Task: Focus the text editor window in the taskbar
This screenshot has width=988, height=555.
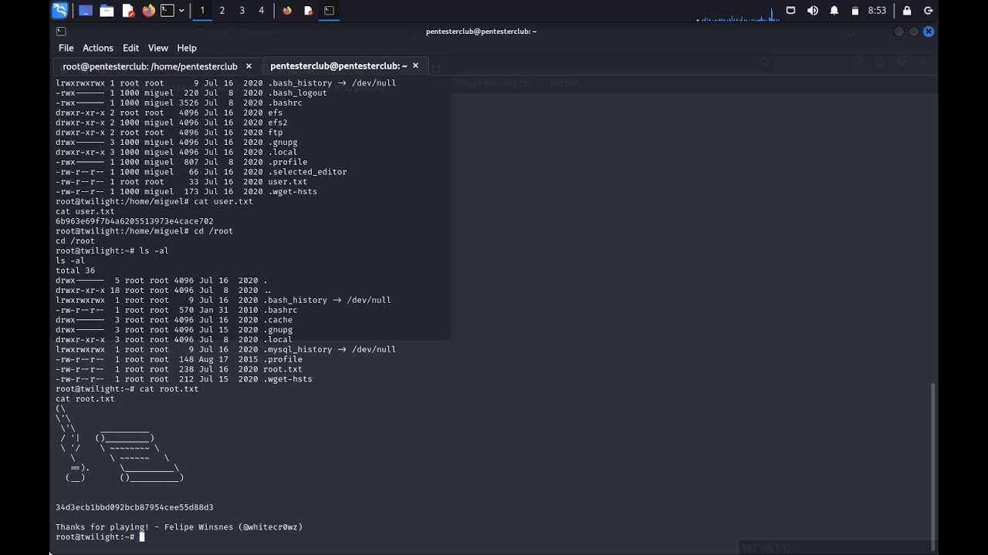Action: point(308,11)
